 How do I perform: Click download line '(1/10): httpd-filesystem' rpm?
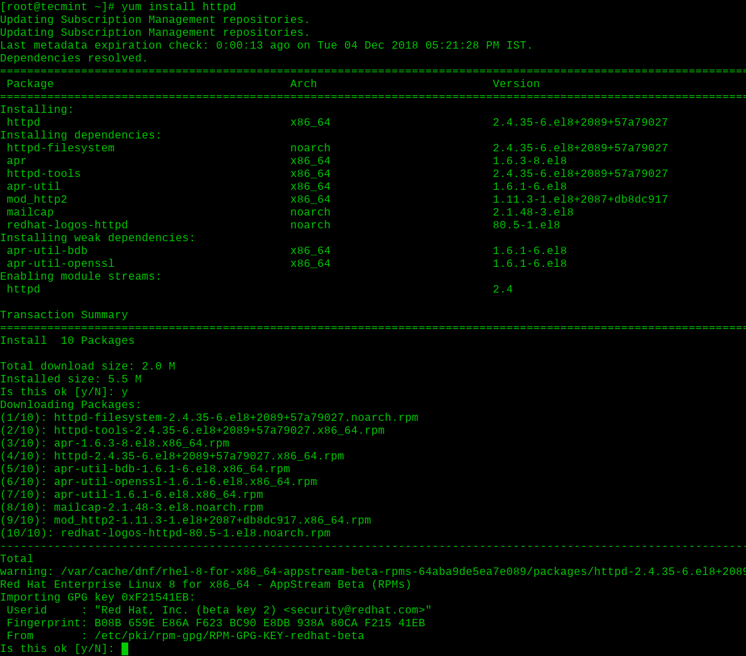[x=209, y=418]
